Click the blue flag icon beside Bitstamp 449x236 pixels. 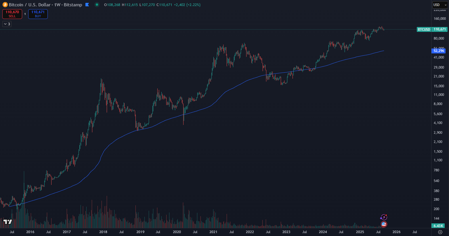point(87,5)
